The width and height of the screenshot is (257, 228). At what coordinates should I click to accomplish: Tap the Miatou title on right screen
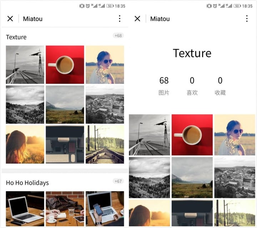160,19
